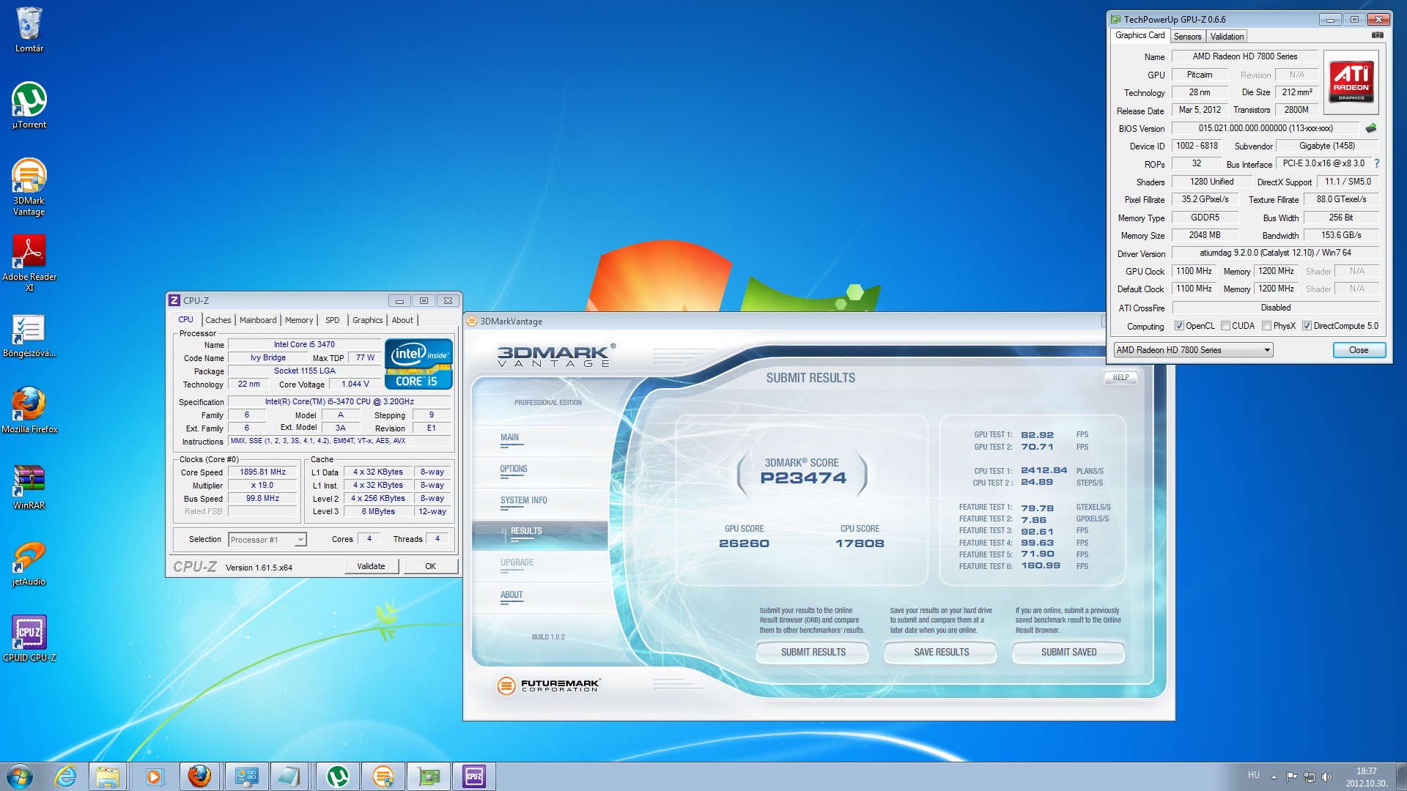Click the Specification field in CPU-Z
1407x791 pixels.
[x=339, y=401]
